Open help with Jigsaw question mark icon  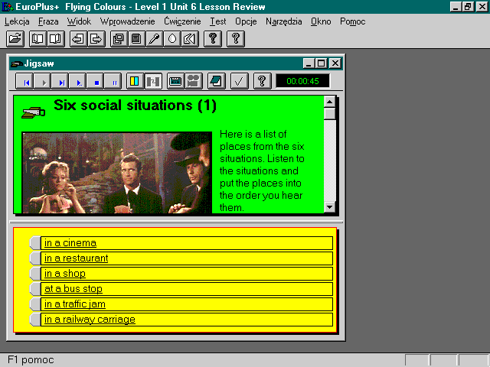261,81
